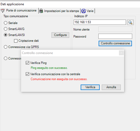Viewport: 140px width, 131px height.
Task: Click the magnifier search icon beside IP address
Action: click(130, 22)
